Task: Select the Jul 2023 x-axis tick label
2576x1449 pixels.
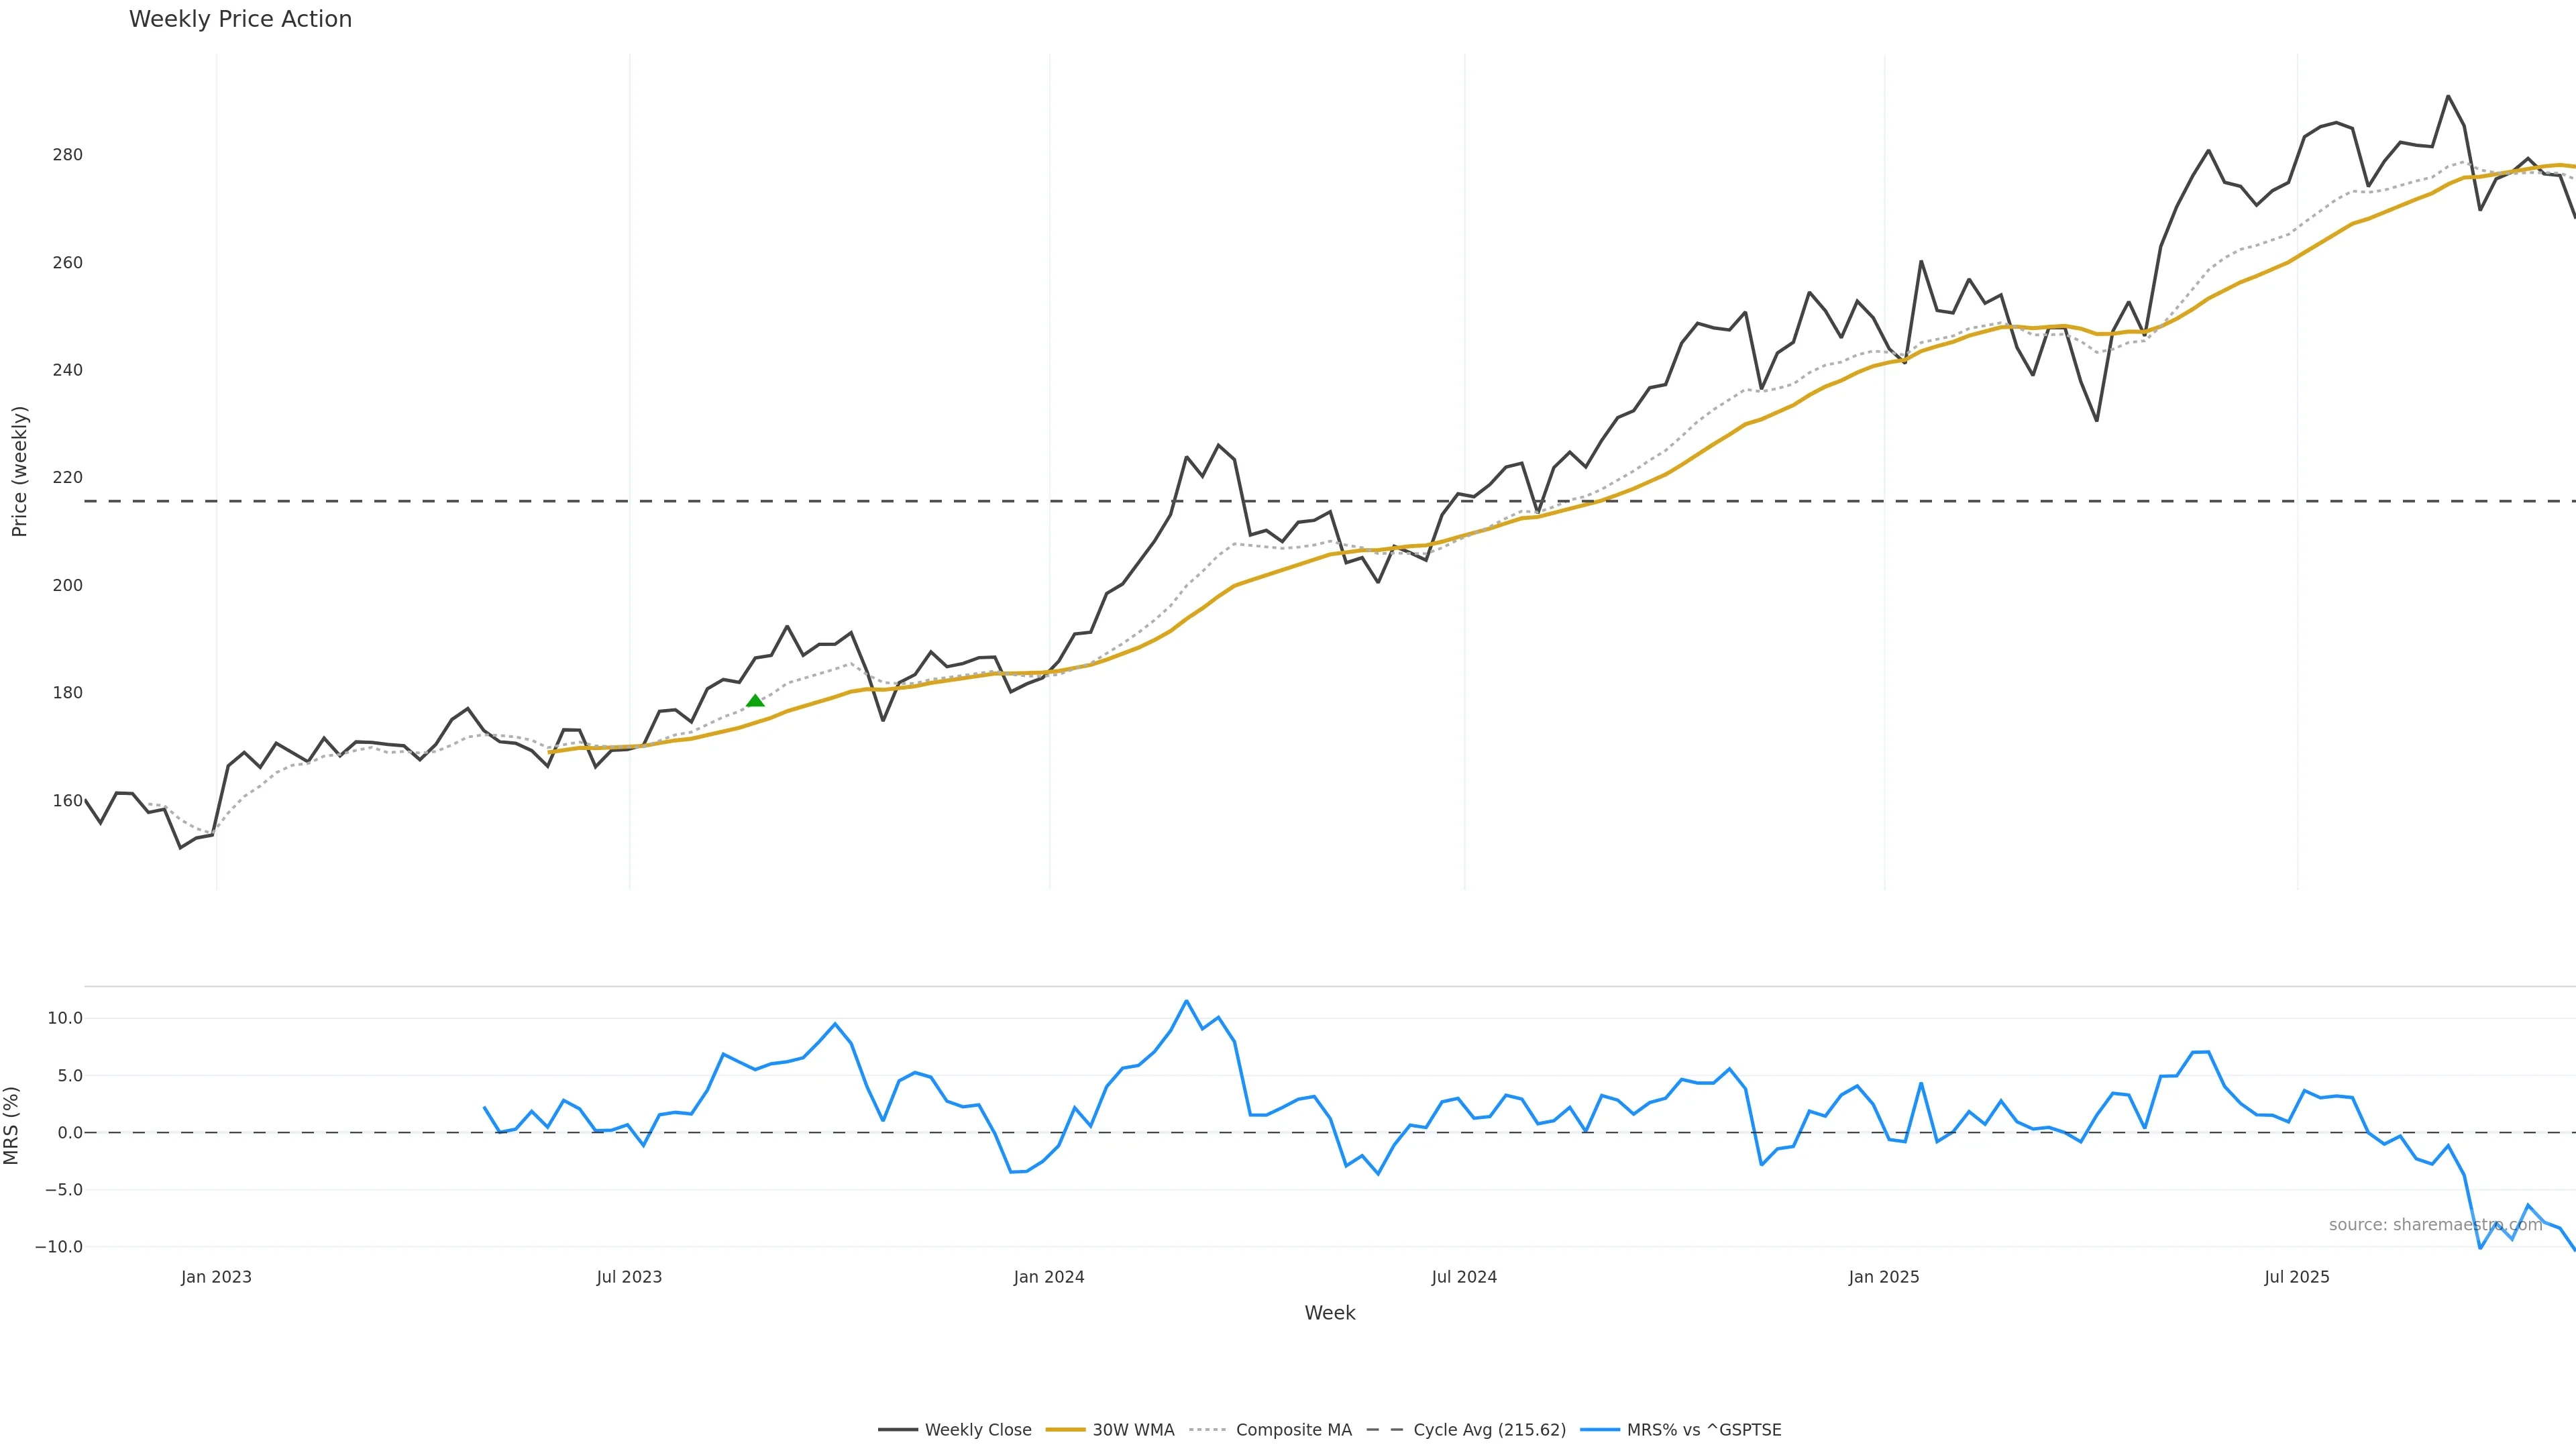Action: (629, 1277)
